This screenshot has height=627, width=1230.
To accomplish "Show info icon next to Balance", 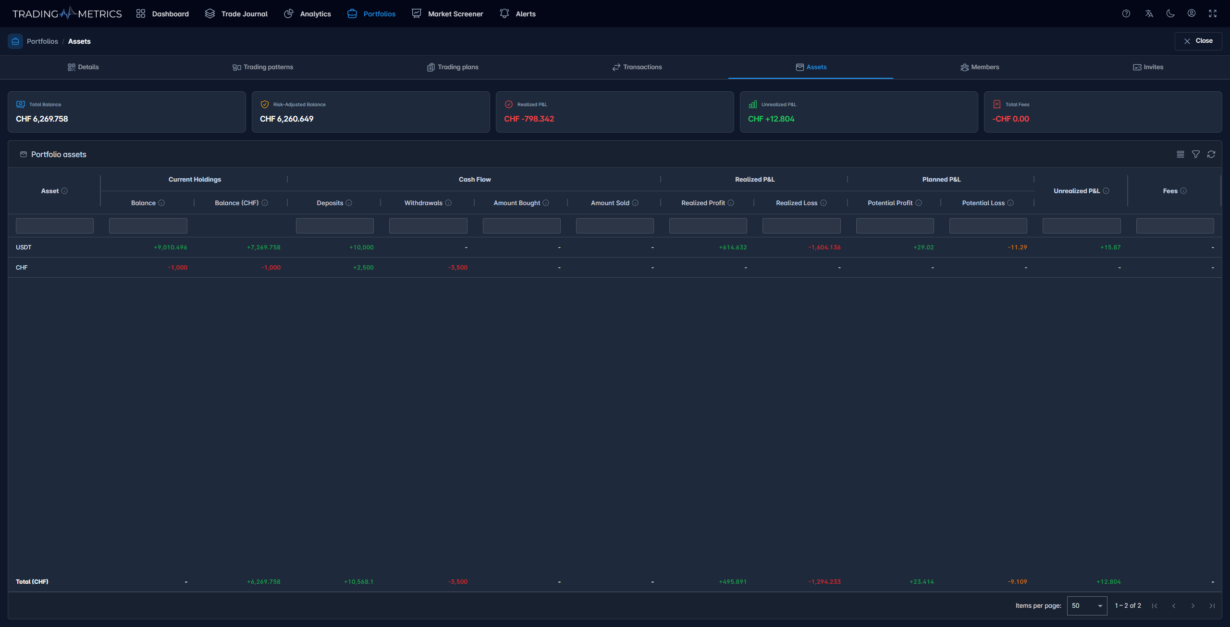I will point(161,203).
